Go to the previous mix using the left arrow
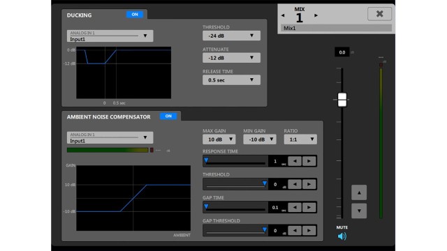Image resolution: width=447 pixels, height=251 pixels. pyautogui.click(x=283, y=15)
